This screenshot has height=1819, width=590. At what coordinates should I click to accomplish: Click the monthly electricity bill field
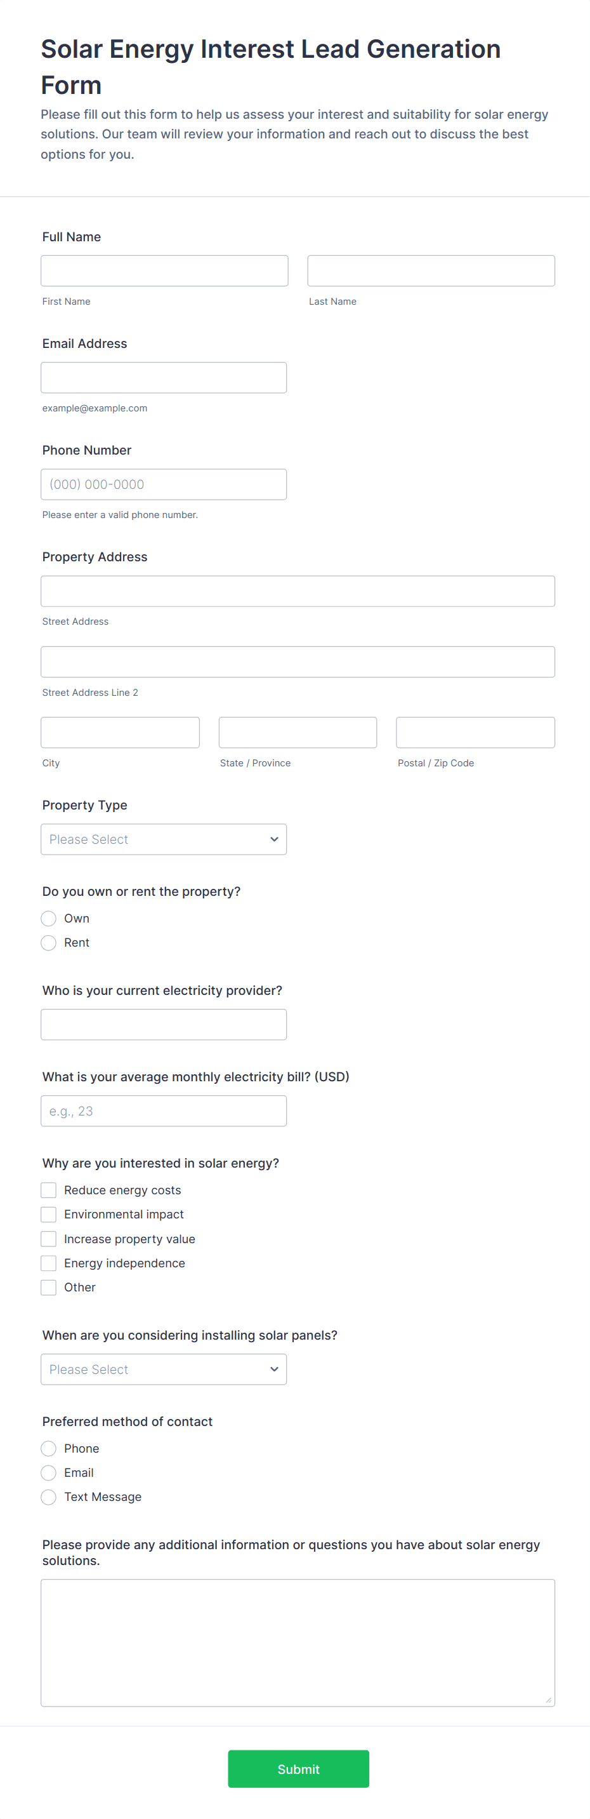pos(163,1110)
